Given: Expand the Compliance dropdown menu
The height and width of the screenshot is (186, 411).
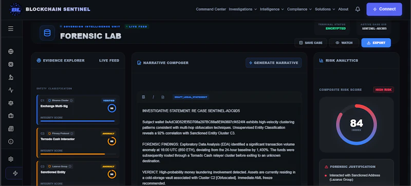Looking at the screenshot, I should tap(300, 9).
